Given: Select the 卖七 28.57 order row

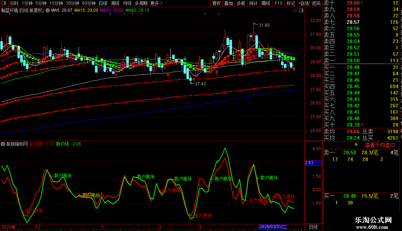Looking at the screenshot, I should click(x=361, y=22).
